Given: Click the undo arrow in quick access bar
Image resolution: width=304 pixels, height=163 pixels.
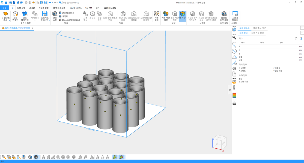Looking at the screenshot, I should [x=50, y=2].
